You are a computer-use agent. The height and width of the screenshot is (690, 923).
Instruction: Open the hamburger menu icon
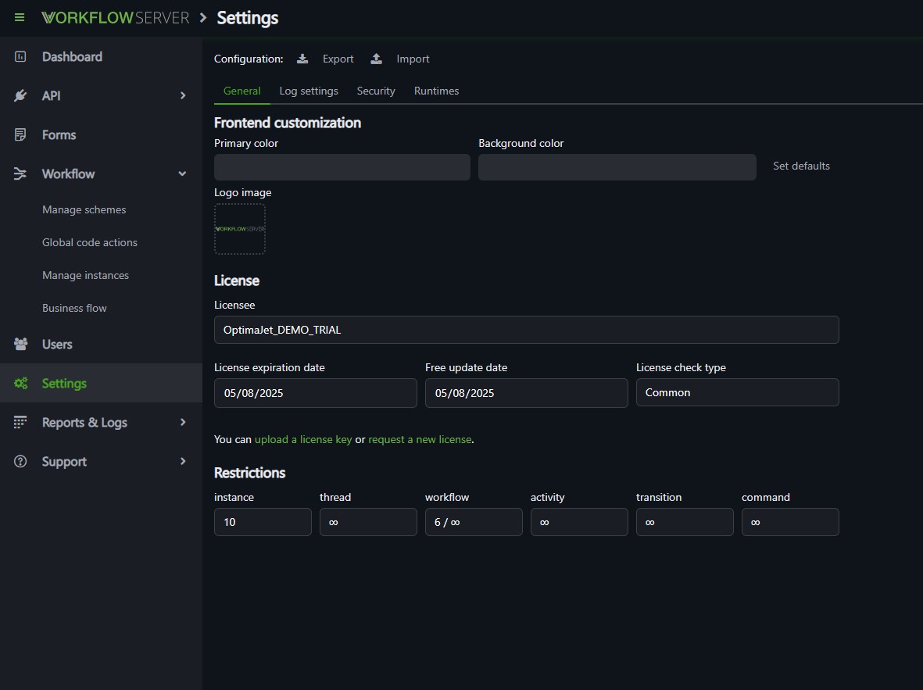[19, 17]
